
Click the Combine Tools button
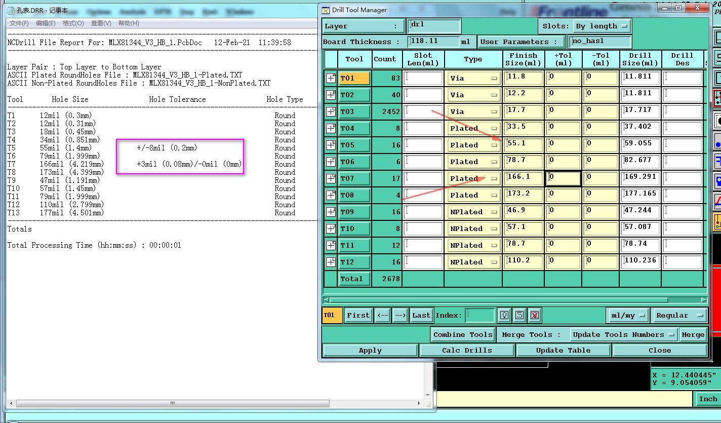click(463, 335)
